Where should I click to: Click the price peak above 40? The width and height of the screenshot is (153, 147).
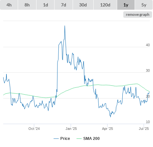click(65, 26)
